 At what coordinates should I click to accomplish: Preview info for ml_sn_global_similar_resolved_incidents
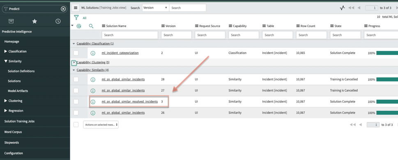(x=93, y=102)
